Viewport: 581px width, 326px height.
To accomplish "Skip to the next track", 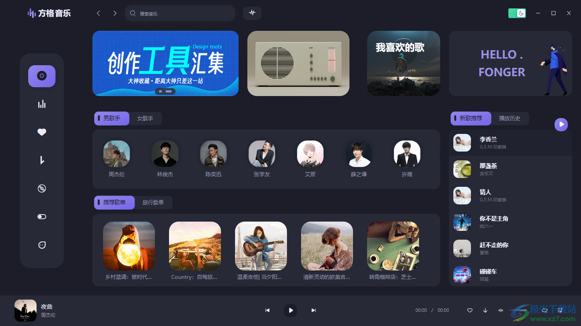I will point(313,311).
